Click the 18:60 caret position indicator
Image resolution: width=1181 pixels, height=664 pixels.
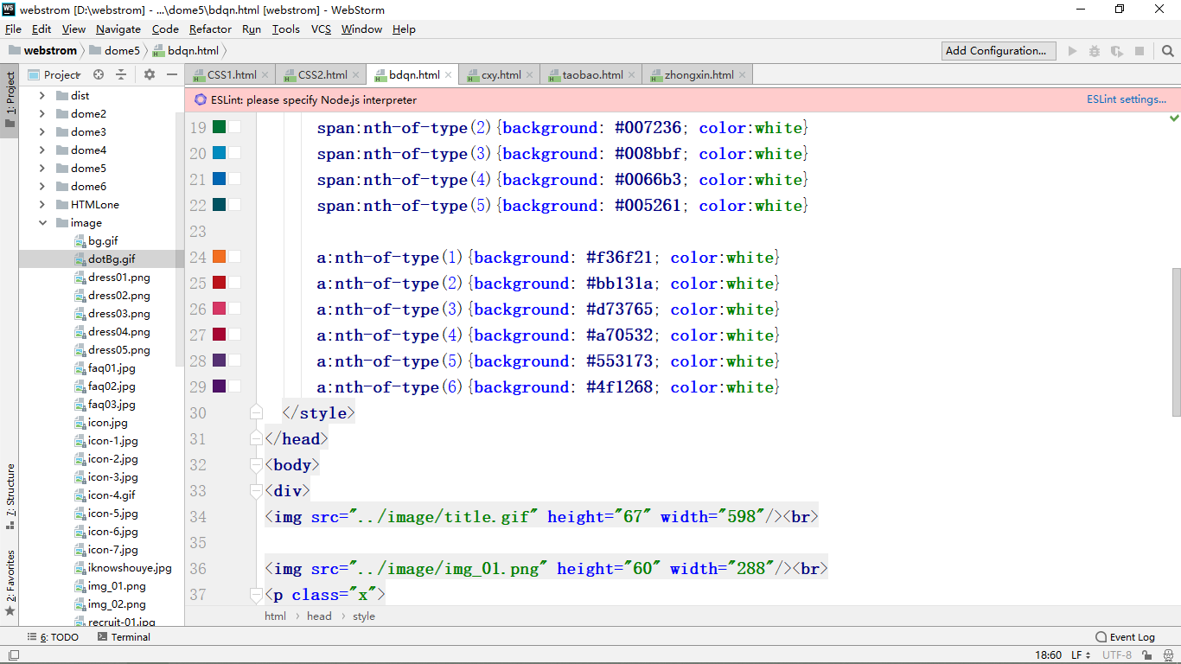[1048, 655]
